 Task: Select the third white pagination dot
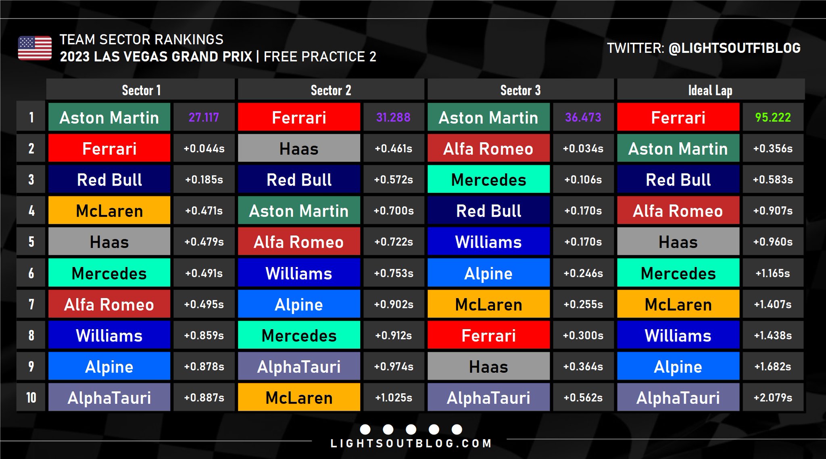(411, 429)
